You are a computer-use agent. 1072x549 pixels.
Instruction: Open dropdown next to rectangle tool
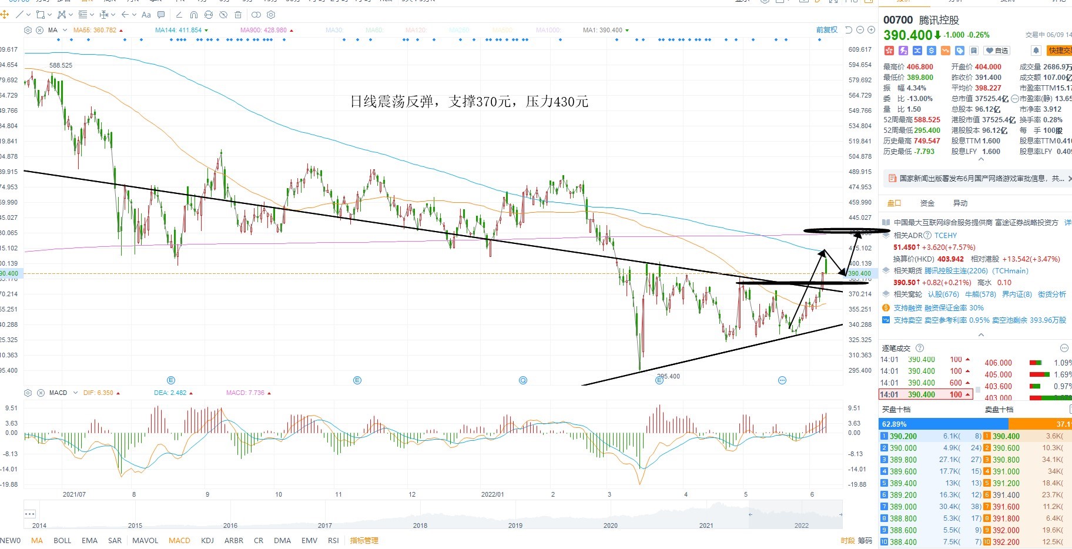(49, 15)
